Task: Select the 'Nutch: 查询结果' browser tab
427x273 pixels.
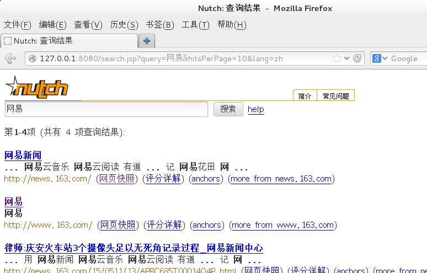Action: (70, 41)
